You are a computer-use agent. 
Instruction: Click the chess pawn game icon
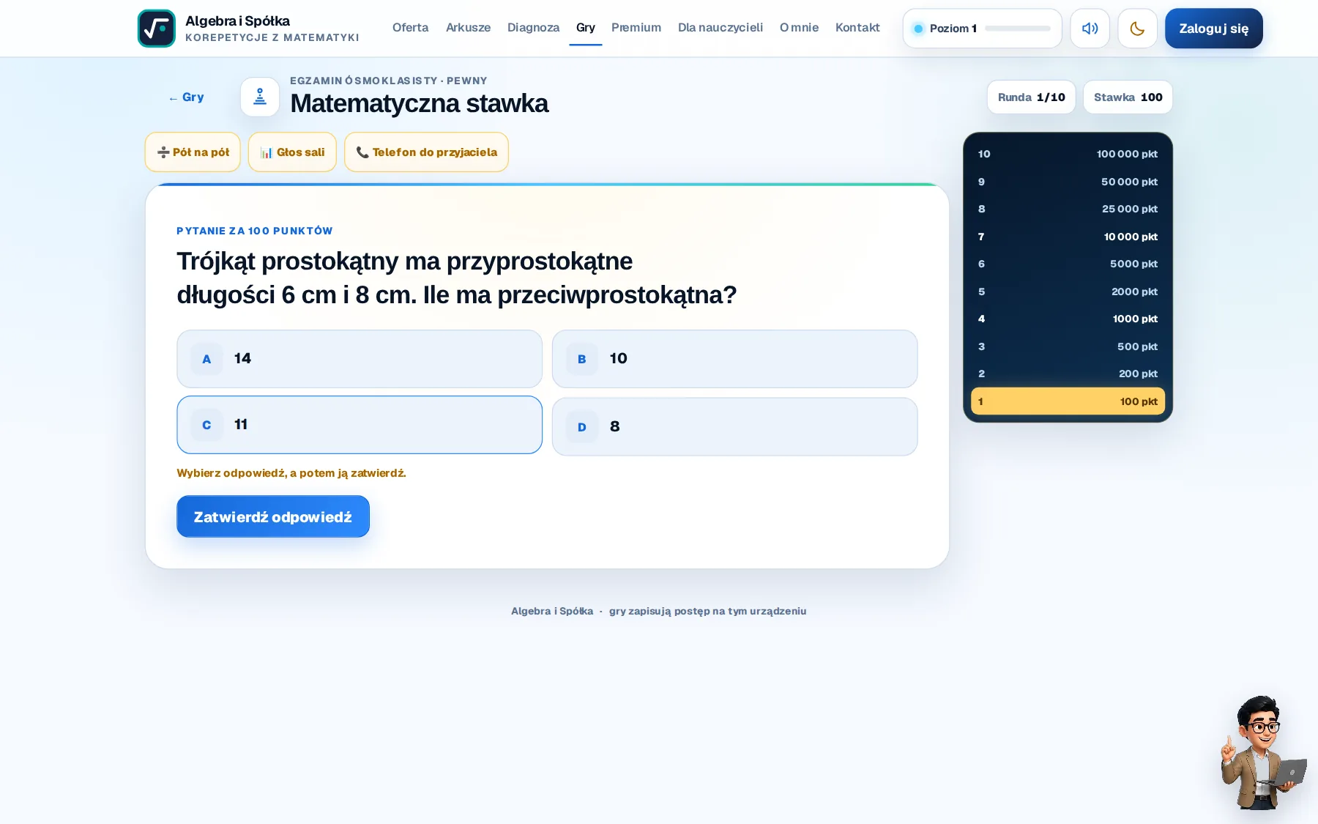tap(260, 97)
